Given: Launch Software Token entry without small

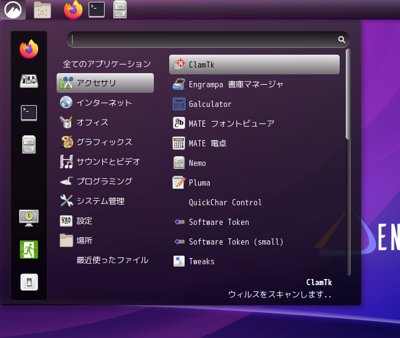Looking at the screenshot, I should pos(254,222).
